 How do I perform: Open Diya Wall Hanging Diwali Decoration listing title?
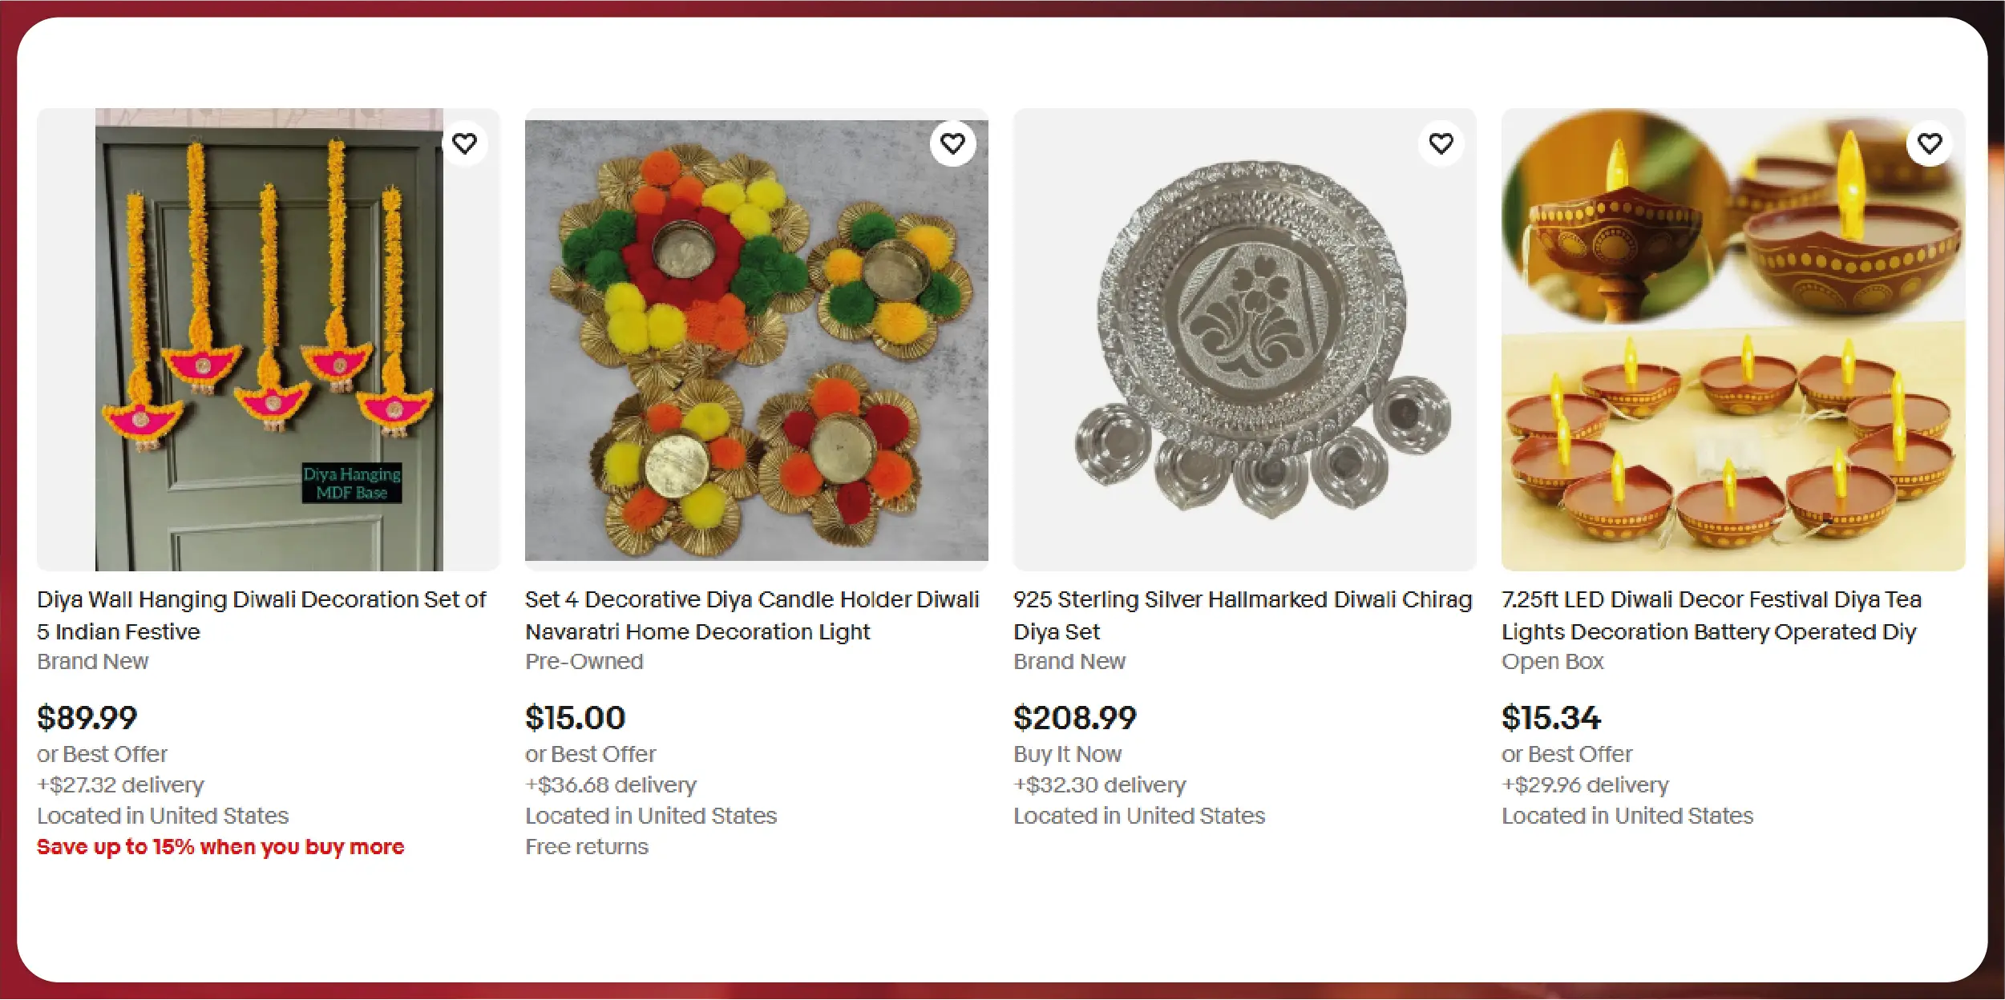261,615
